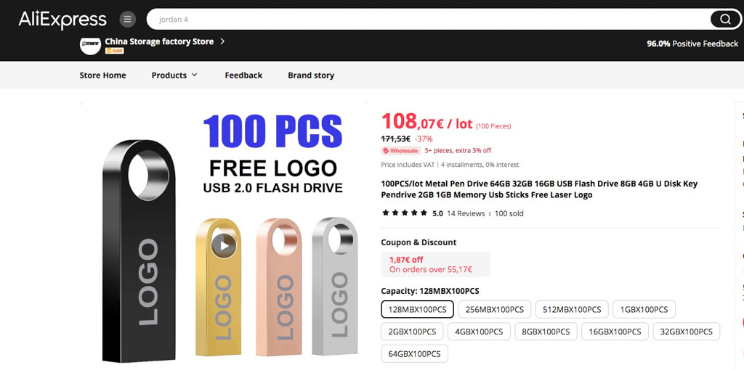Open the 14 Reviews link
Viewport: 744px width, 370px height.
coord(466,214)
